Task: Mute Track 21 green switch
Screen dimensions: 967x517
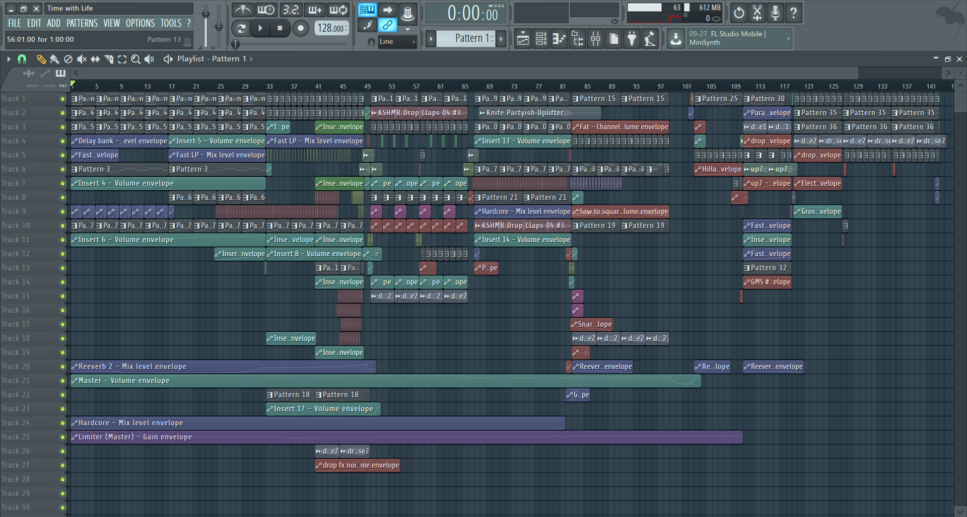Action: click(62, 381)
